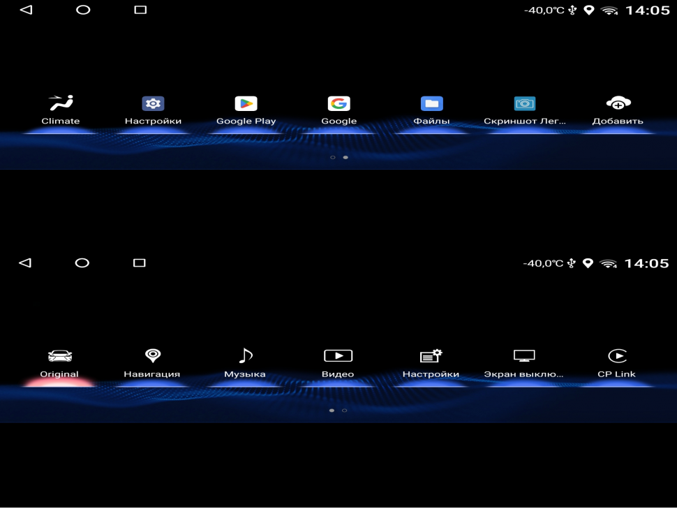Tap Wi-Fi icon in upper status bar
The image size is (677, 509).
click(x=609, y=10)
